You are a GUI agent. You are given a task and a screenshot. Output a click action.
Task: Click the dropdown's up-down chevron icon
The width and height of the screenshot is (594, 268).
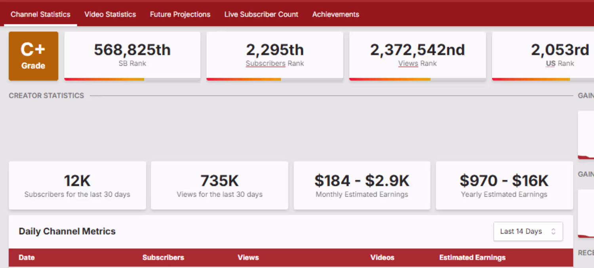[554, 232]
